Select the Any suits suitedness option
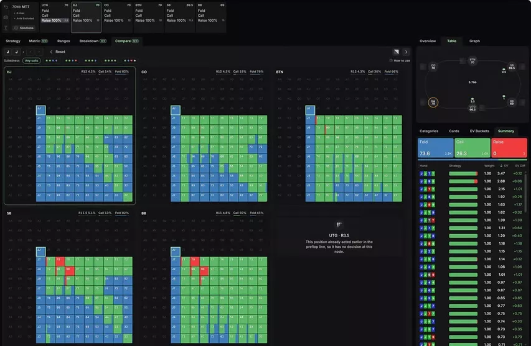The image size is (531, 346). click(32, 61)
